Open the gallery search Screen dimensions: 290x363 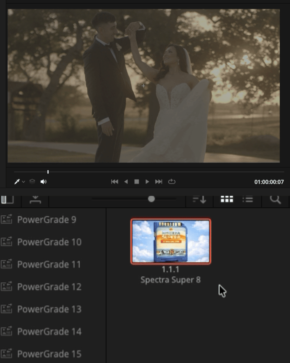276,199
